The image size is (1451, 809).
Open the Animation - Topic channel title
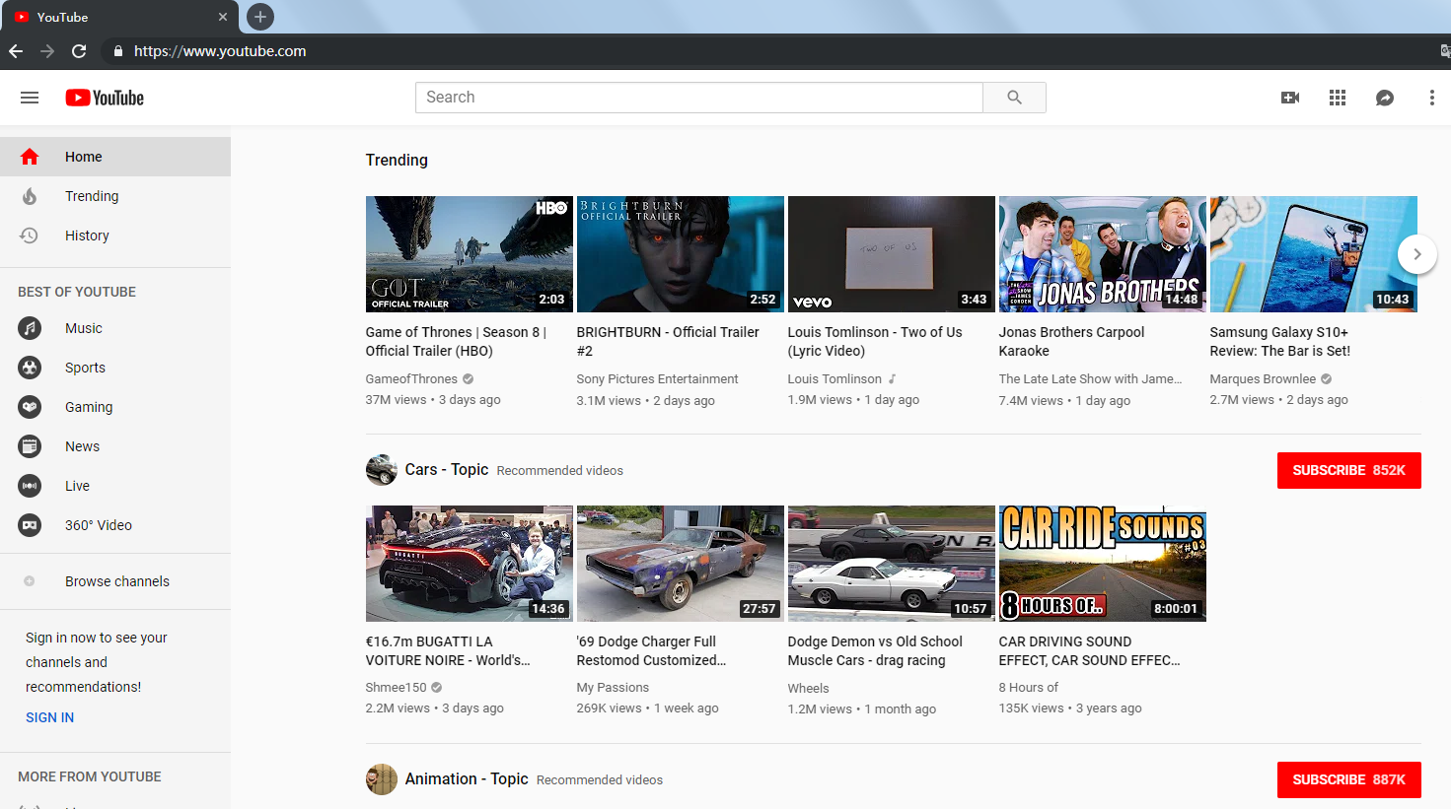coord(467,779)
